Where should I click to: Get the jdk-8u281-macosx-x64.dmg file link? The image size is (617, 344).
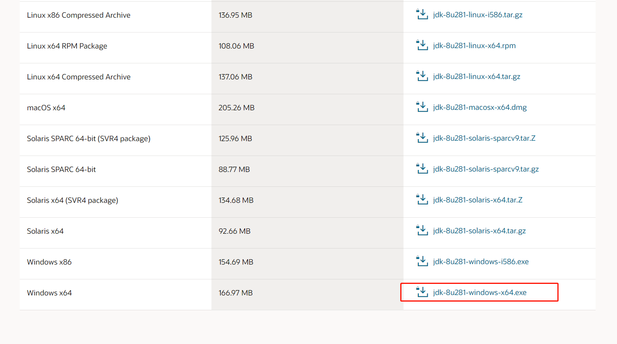coord(480,107)
